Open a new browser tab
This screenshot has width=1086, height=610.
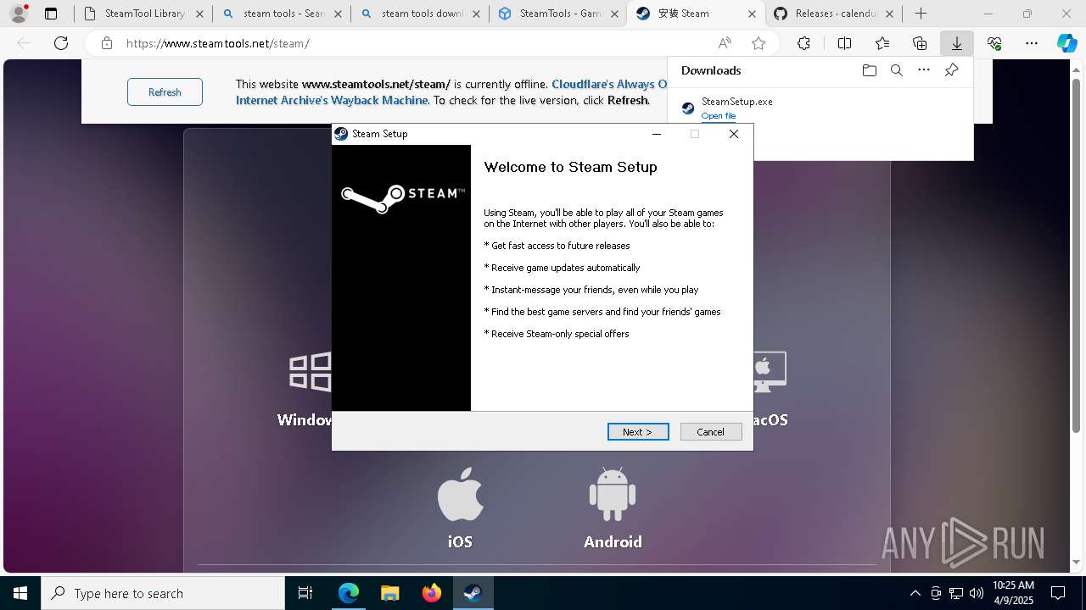(921, 14)
